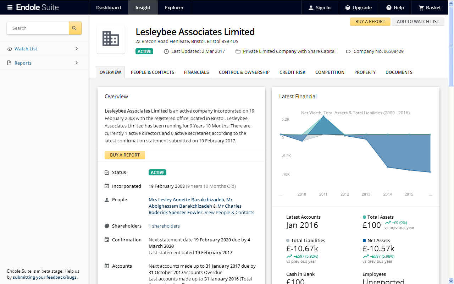454x284 pixels.
Task: Focus the Search input field
Action: point(38,28)
